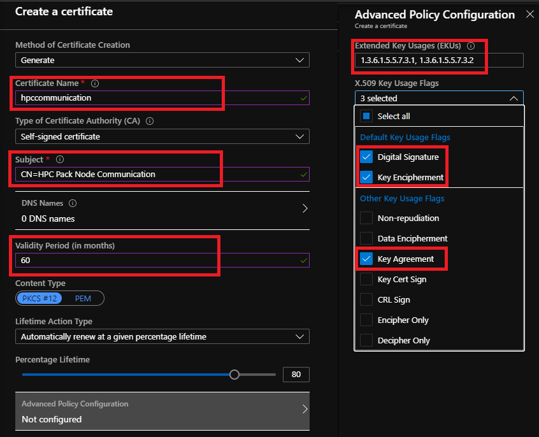Click the info icon beside the Subject field
The width and height of the screenshot is (539, 437).
[59, 160]
